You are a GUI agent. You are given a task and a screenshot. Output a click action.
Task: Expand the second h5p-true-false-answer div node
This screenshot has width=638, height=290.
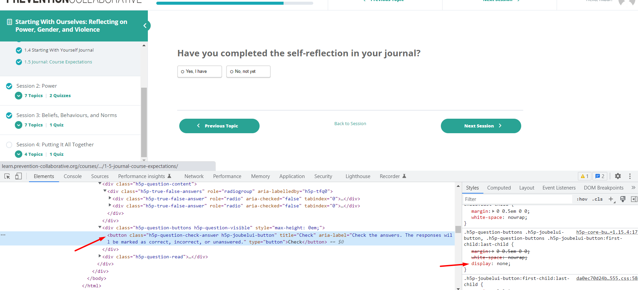110,205
